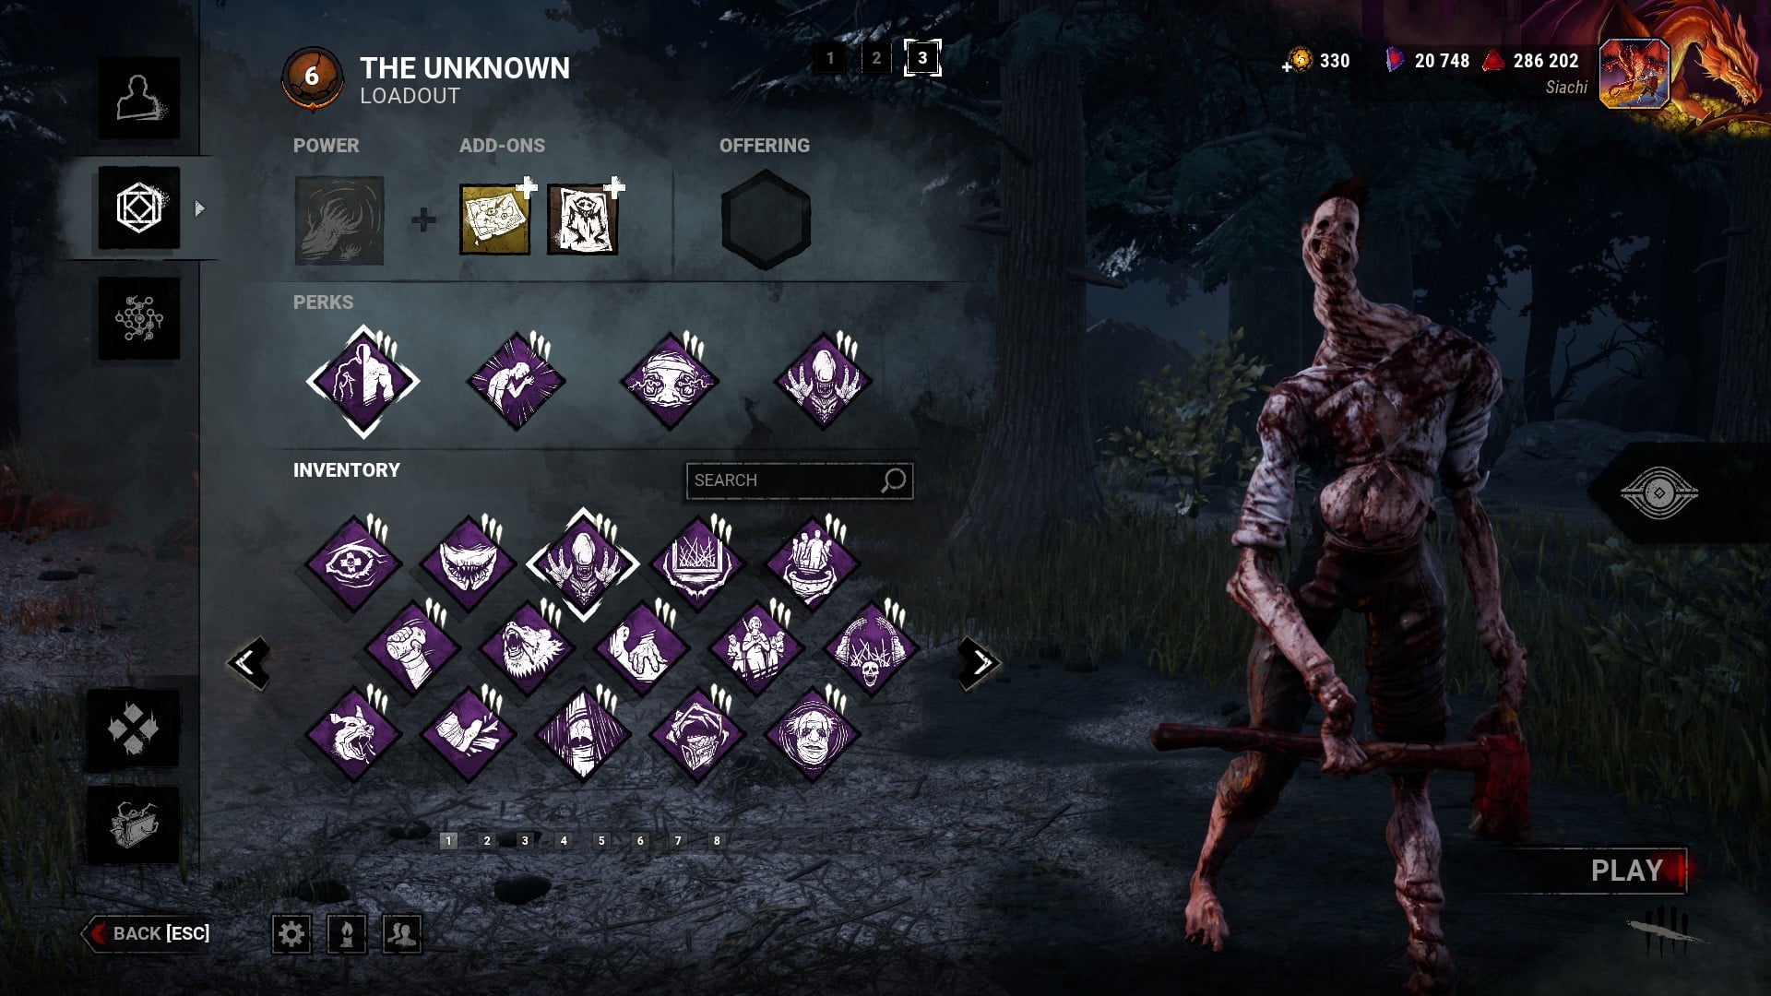Select the alien head perk in inventory

(x=583, y=563)
